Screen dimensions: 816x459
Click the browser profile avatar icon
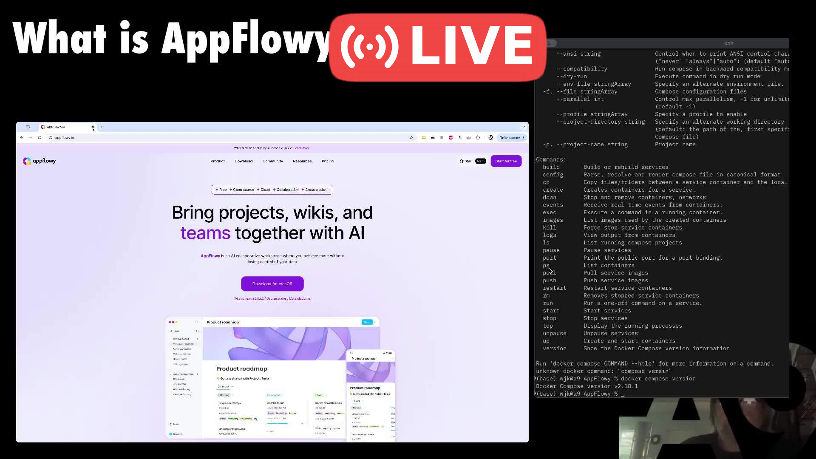491,138
